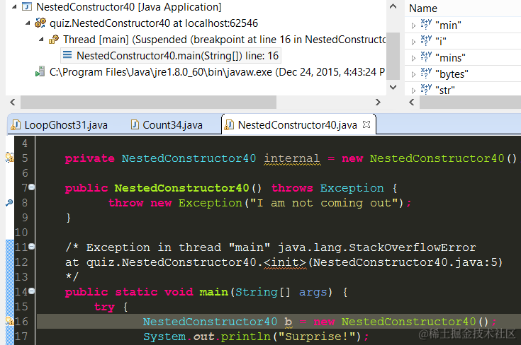Click the Count34.java file icon
Image resolution: width=521 pixels, height=345 pixels.
pyautogui.click(x=135, y=124)
